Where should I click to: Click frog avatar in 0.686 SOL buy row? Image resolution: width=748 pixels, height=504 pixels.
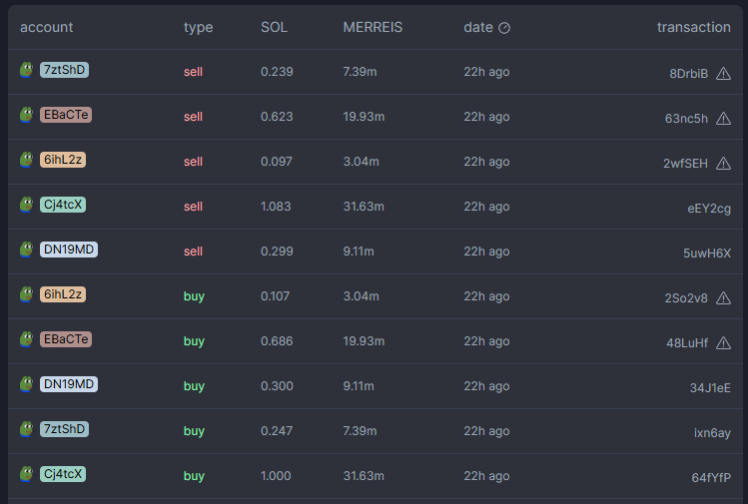[x=27, y=339]
